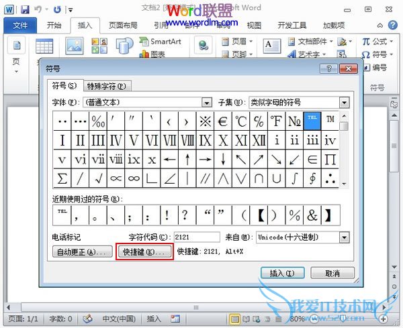The image size is (403, 328).
Task: Select the degree Celsius symbol
Action: click(241, 121)
